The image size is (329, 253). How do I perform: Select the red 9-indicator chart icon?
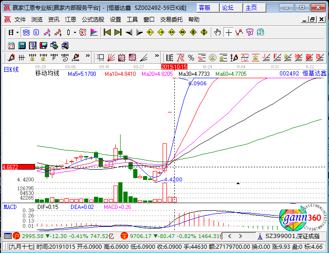pos(57,33)
